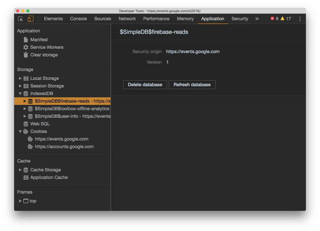Select the Web SQL database icon
Image resolution: width=320 pixels, height=231 pixels.
click(26, 124)
